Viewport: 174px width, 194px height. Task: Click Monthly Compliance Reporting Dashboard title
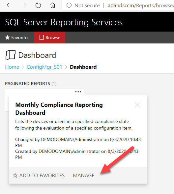pyautogui.click(x=59, y=109)
